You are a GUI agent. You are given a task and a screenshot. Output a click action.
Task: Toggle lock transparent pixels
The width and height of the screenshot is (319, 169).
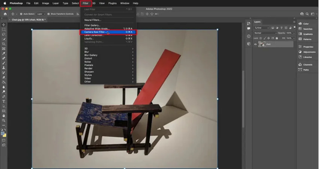tap(260, 38)
